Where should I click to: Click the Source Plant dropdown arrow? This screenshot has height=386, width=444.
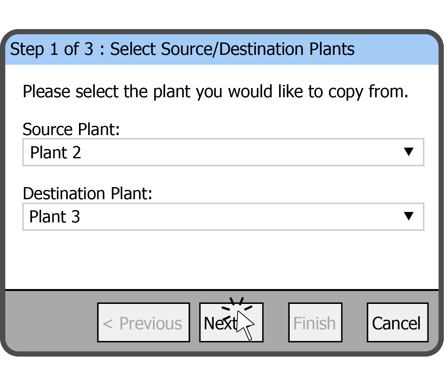point(409,152)
